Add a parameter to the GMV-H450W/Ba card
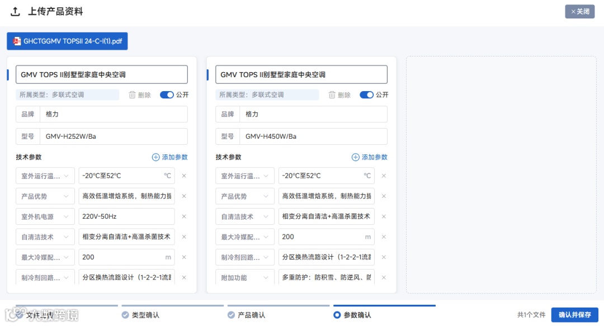 (x=370, y=157)
